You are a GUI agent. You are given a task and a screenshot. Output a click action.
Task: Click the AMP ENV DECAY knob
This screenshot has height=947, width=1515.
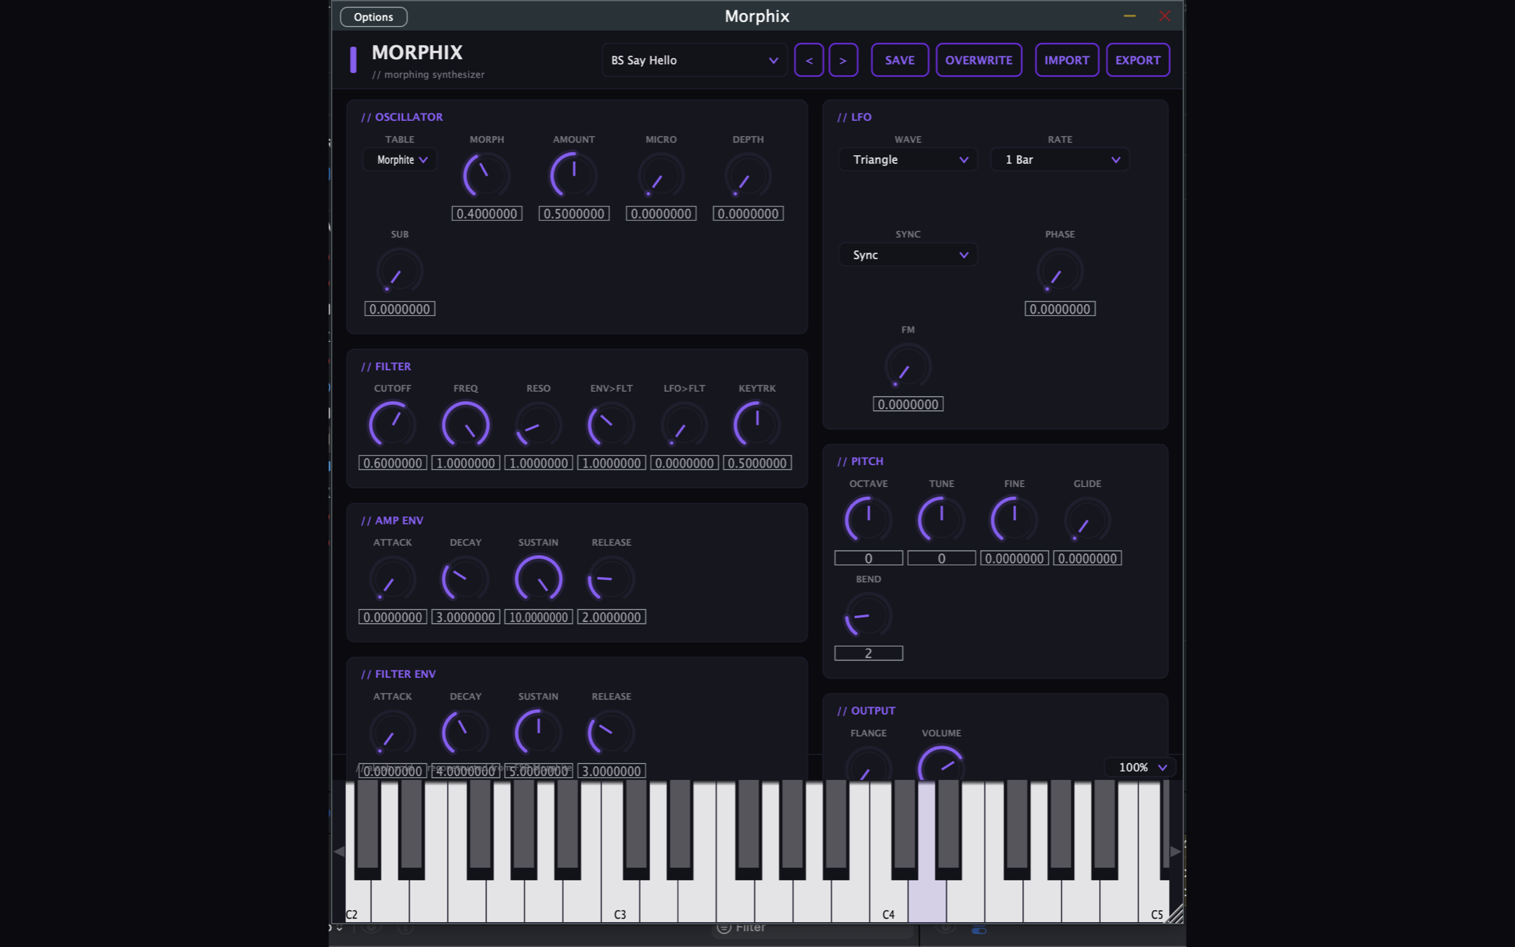pos(465,578)
